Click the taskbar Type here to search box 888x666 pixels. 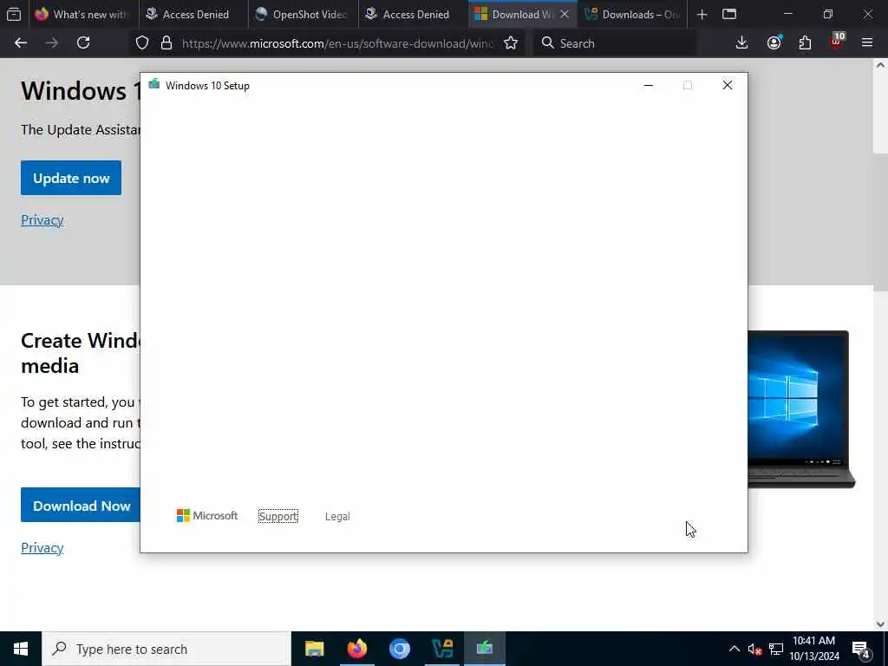[x=166, y=649]
